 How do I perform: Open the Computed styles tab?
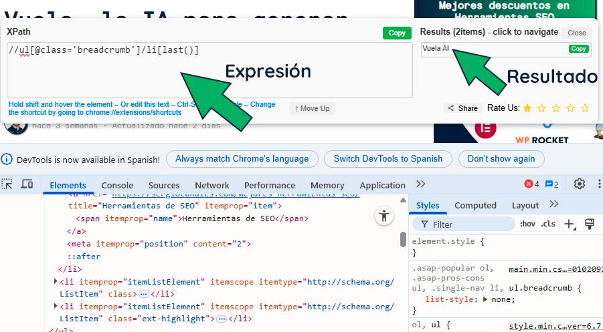pyautogui.click(x=475, y=205)
